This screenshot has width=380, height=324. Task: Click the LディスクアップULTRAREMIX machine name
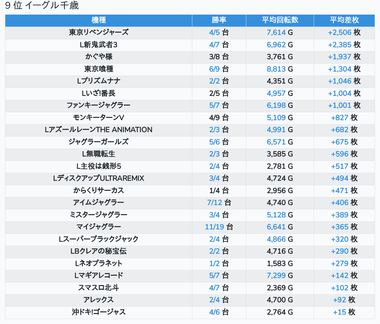pyautogui.click(x=99, y=178)
